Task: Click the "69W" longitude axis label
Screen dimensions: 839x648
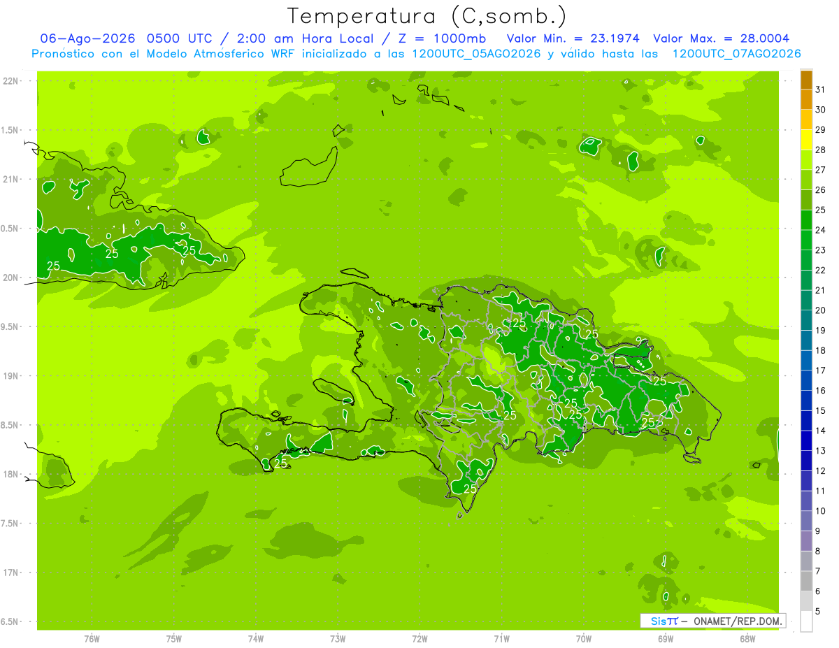Action: pyautogui.click(x=666, y=639)
